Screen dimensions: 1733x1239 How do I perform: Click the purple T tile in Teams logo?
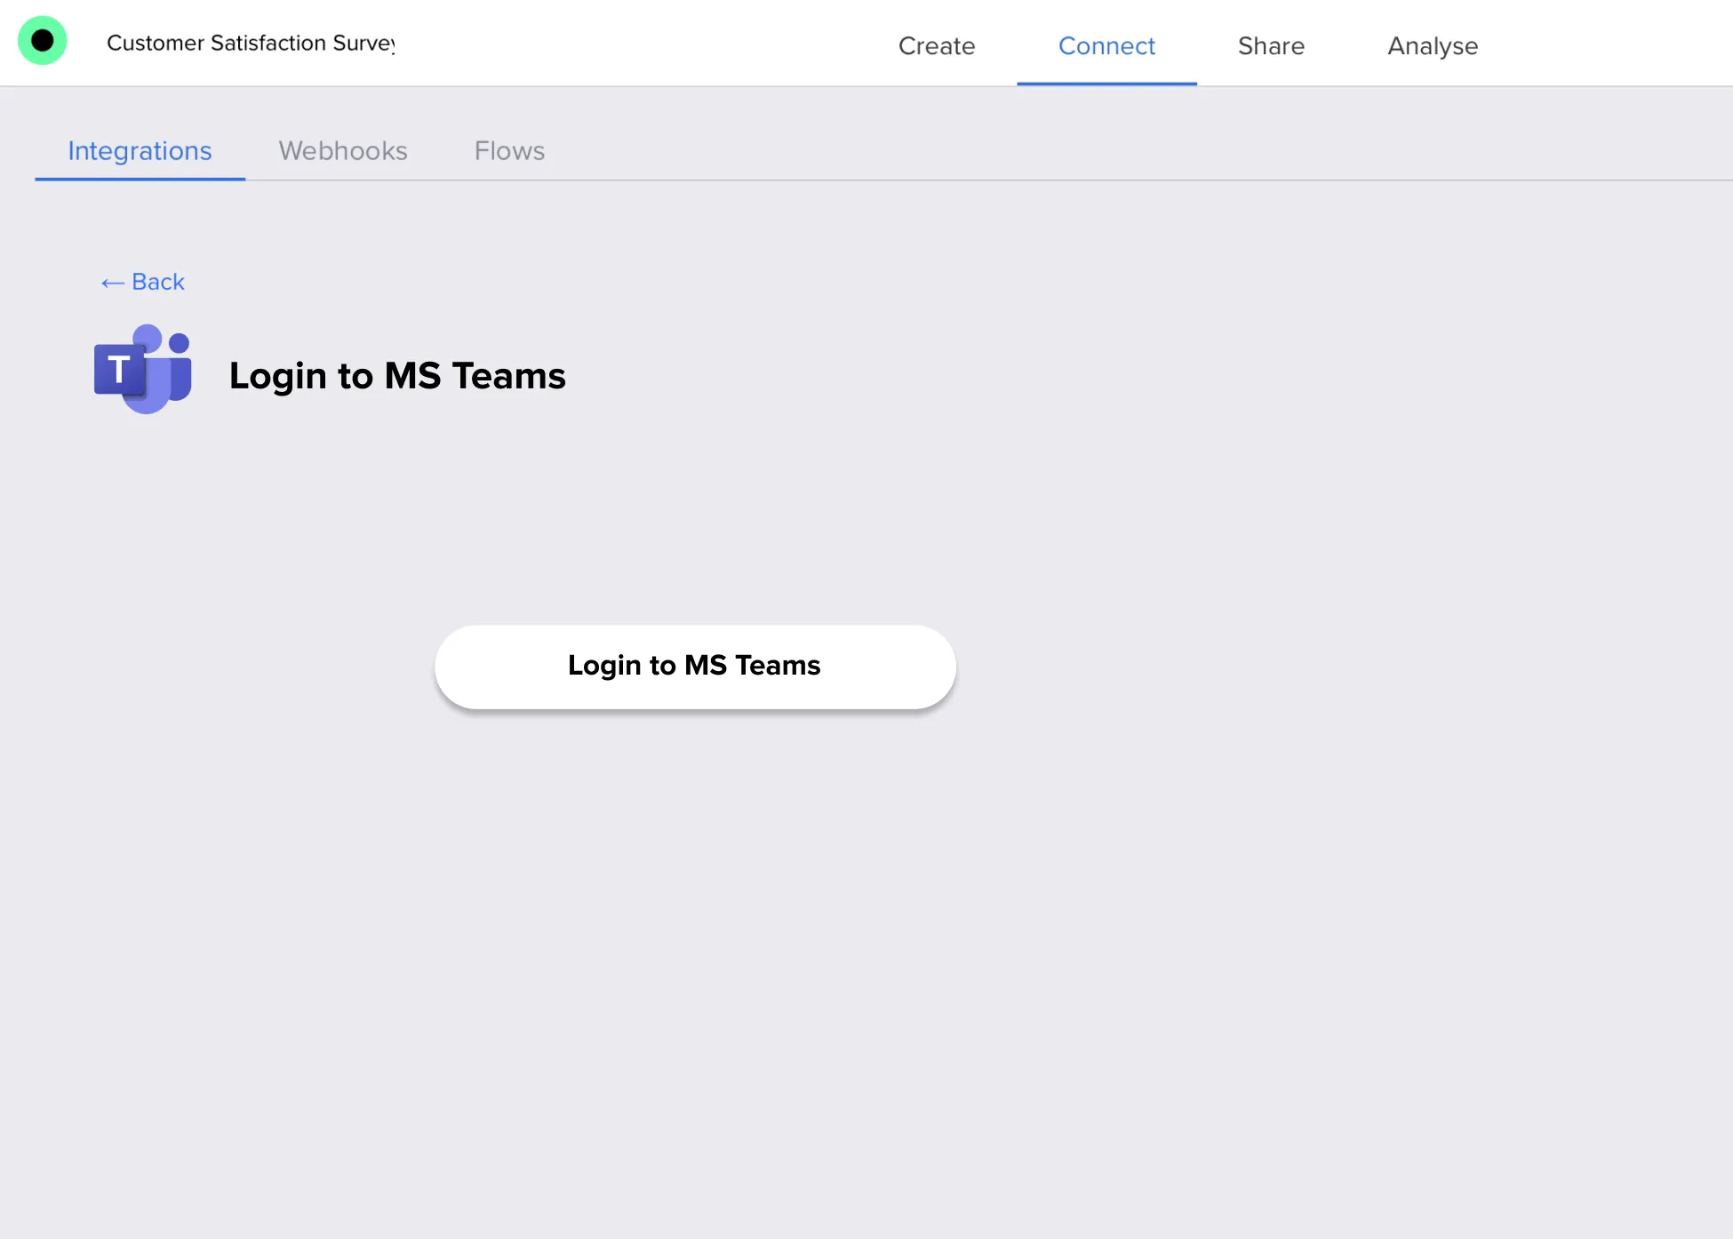pos(118,369)
